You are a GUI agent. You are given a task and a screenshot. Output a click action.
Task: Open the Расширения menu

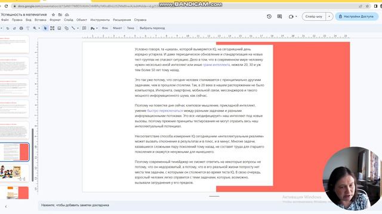coord(122,20)
